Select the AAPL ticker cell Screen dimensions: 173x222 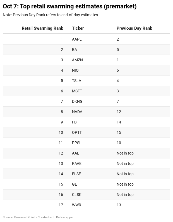(x=77, y=39)
